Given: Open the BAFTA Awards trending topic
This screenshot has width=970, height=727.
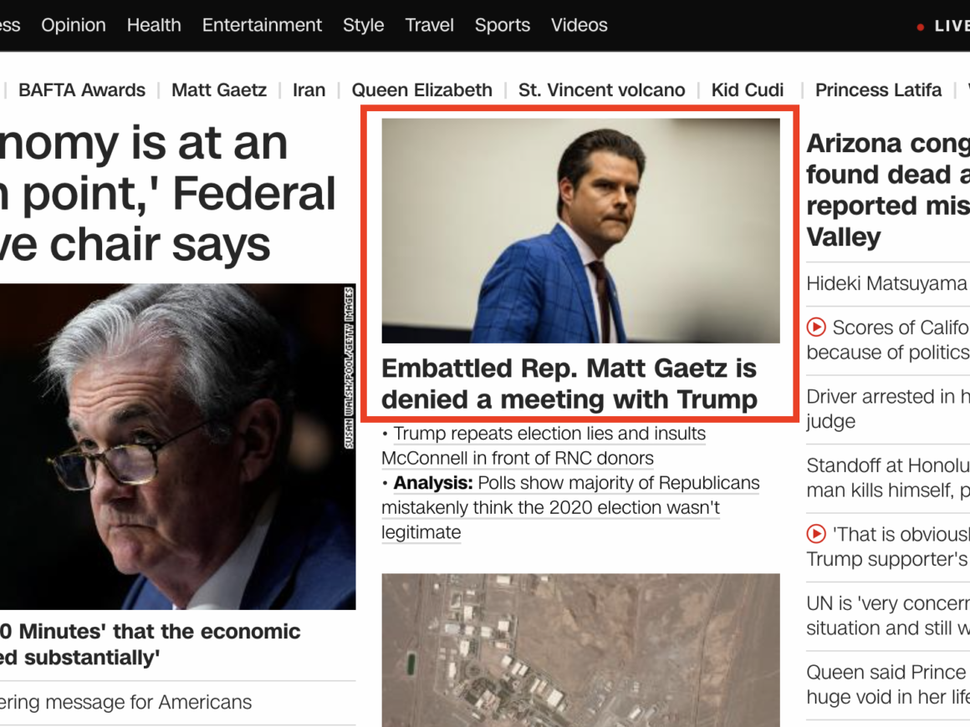Looking at the screenshot, I should [x=82, y=90].
